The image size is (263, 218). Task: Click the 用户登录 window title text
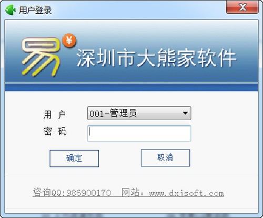pyautogui.click(x=35, y=10)
